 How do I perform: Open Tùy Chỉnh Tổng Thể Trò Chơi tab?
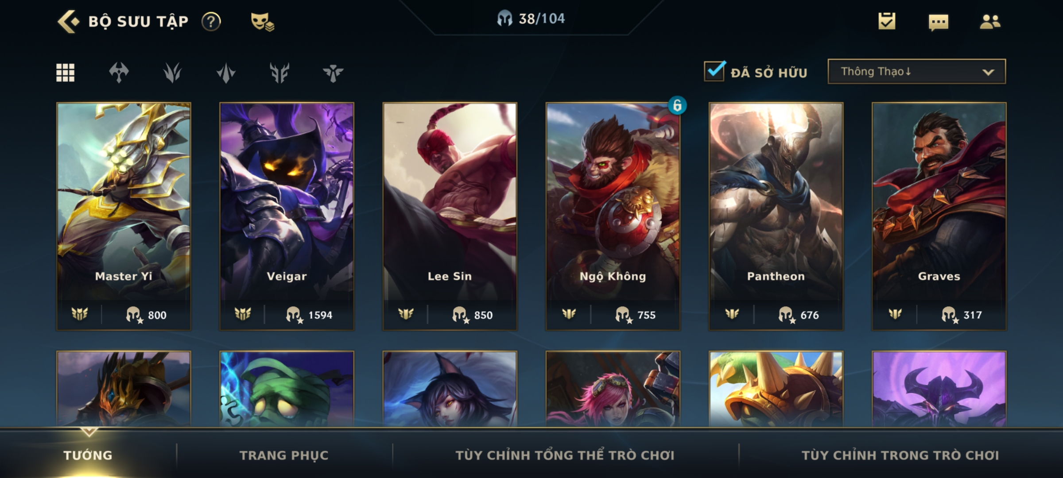[x=565, y=455]
